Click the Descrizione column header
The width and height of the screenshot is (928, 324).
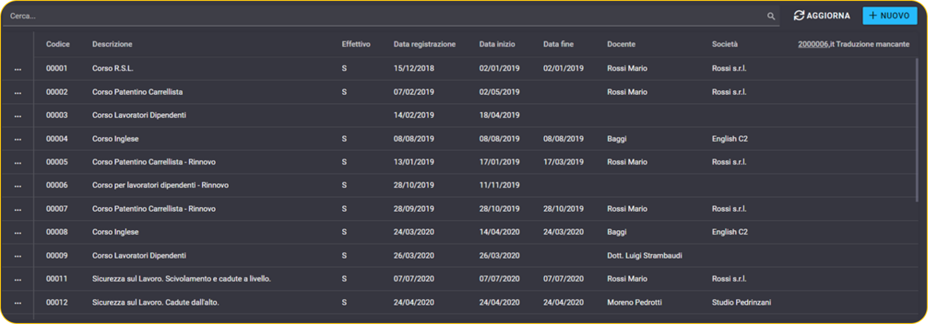coord(112,44)
